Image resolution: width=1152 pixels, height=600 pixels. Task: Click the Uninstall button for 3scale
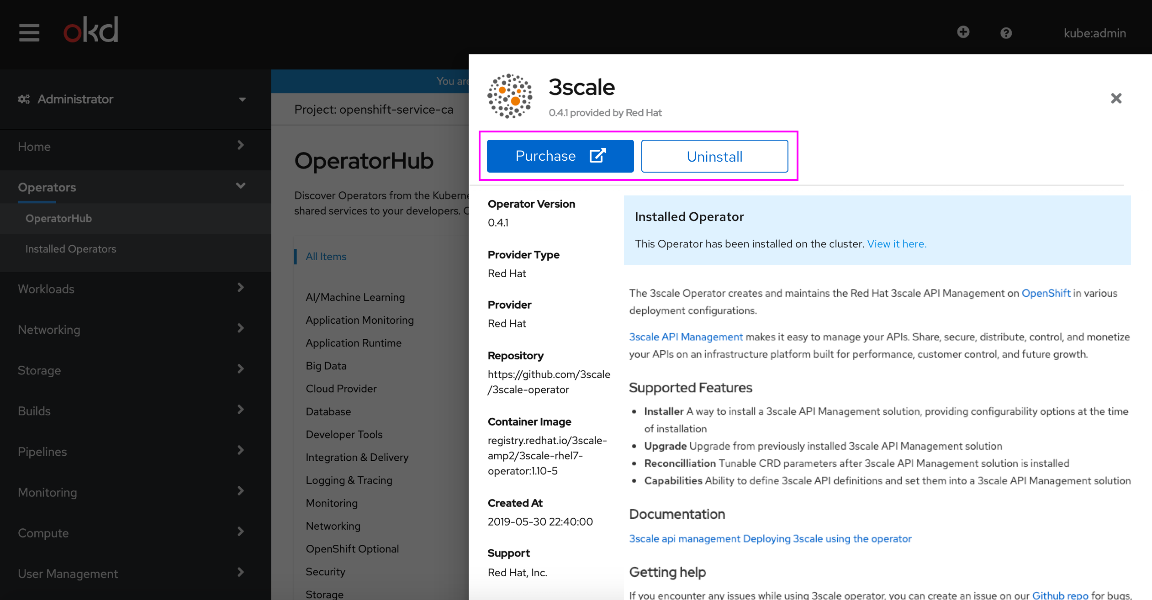pyautogui.click(x=715, y=155)
